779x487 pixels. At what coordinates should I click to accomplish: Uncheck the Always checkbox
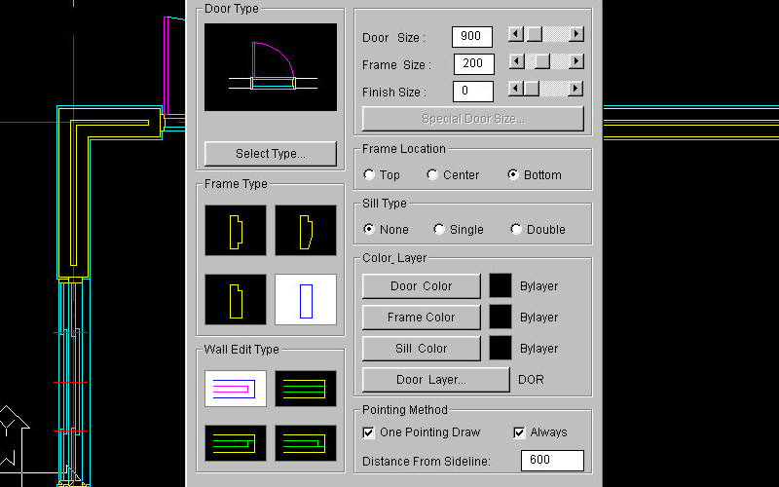click(520, 432)
